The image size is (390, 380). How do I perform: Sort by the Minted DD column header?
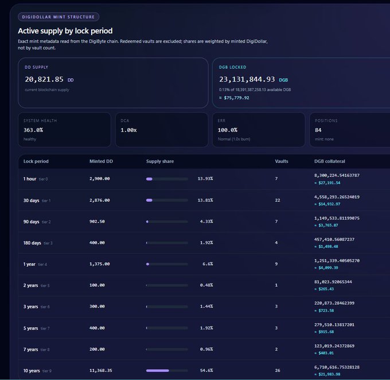[x=102, y=162]
